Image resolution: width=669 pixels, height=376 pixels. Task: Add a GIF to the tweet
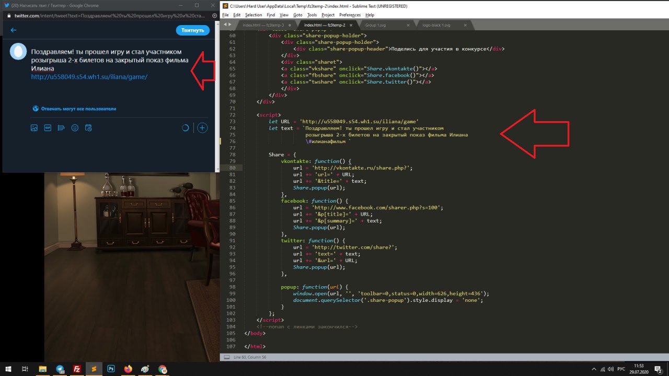[x=48, y=127]
